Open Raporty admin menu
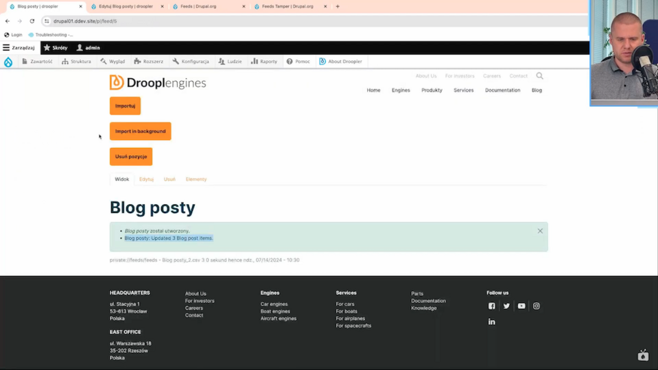This screenshot has width=658, height=370. point(264,61)
